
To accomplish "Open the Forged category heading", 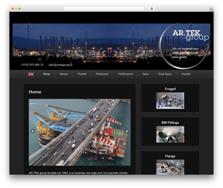I will [170, 89].
